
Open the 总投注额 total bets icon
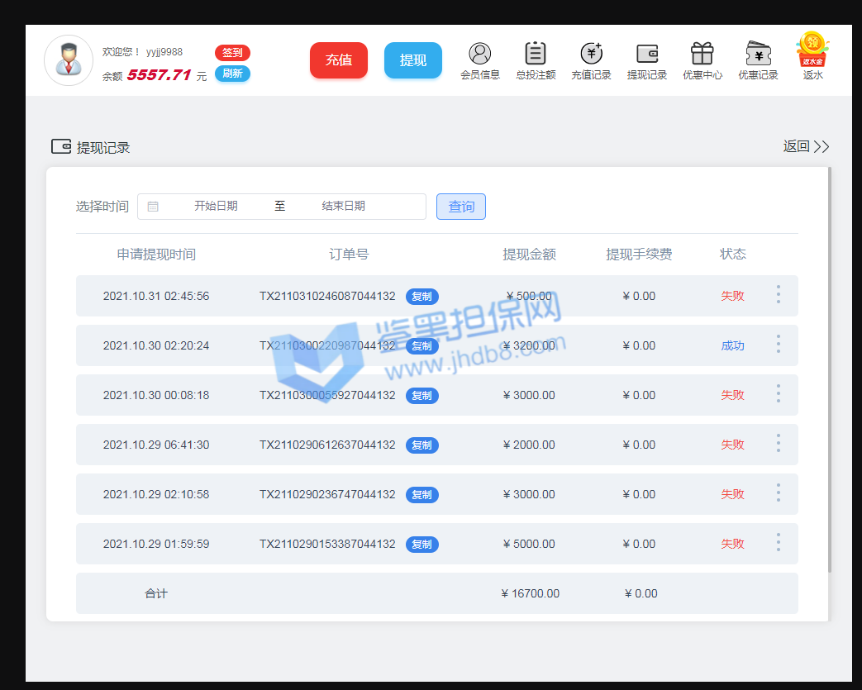click(x=536, y=55)
